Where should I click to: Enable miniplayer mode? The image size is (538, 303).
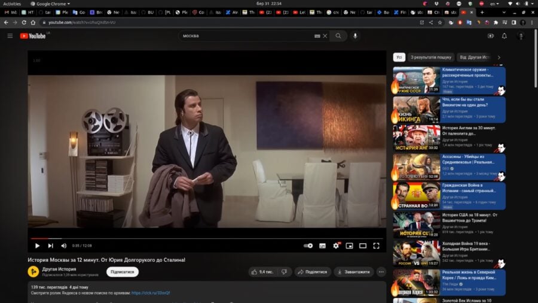pyautogui.click(x=349, y=246)
